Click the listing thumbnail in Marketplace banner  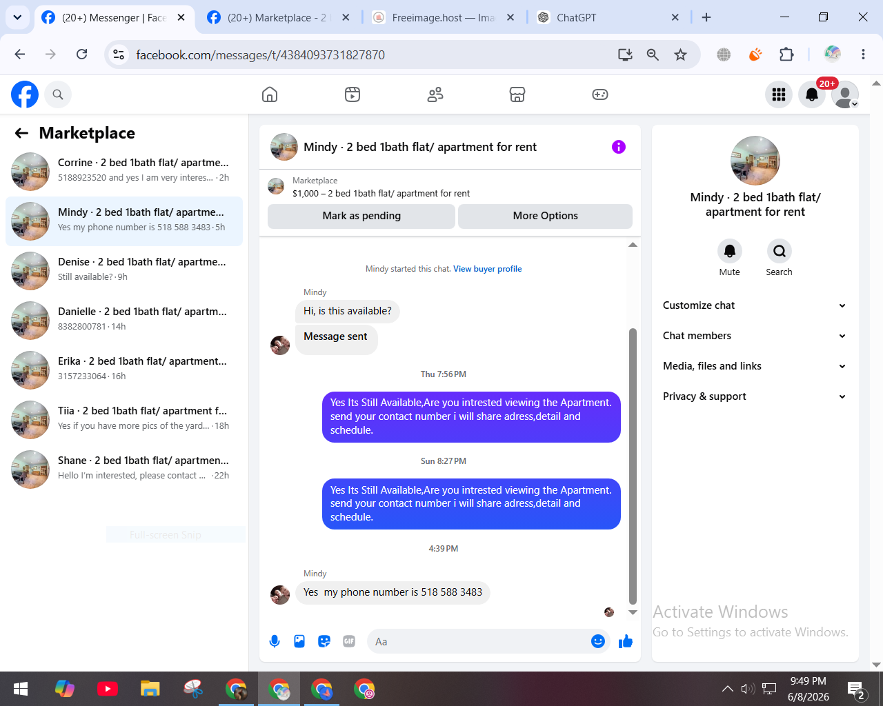tap(276, 186)
